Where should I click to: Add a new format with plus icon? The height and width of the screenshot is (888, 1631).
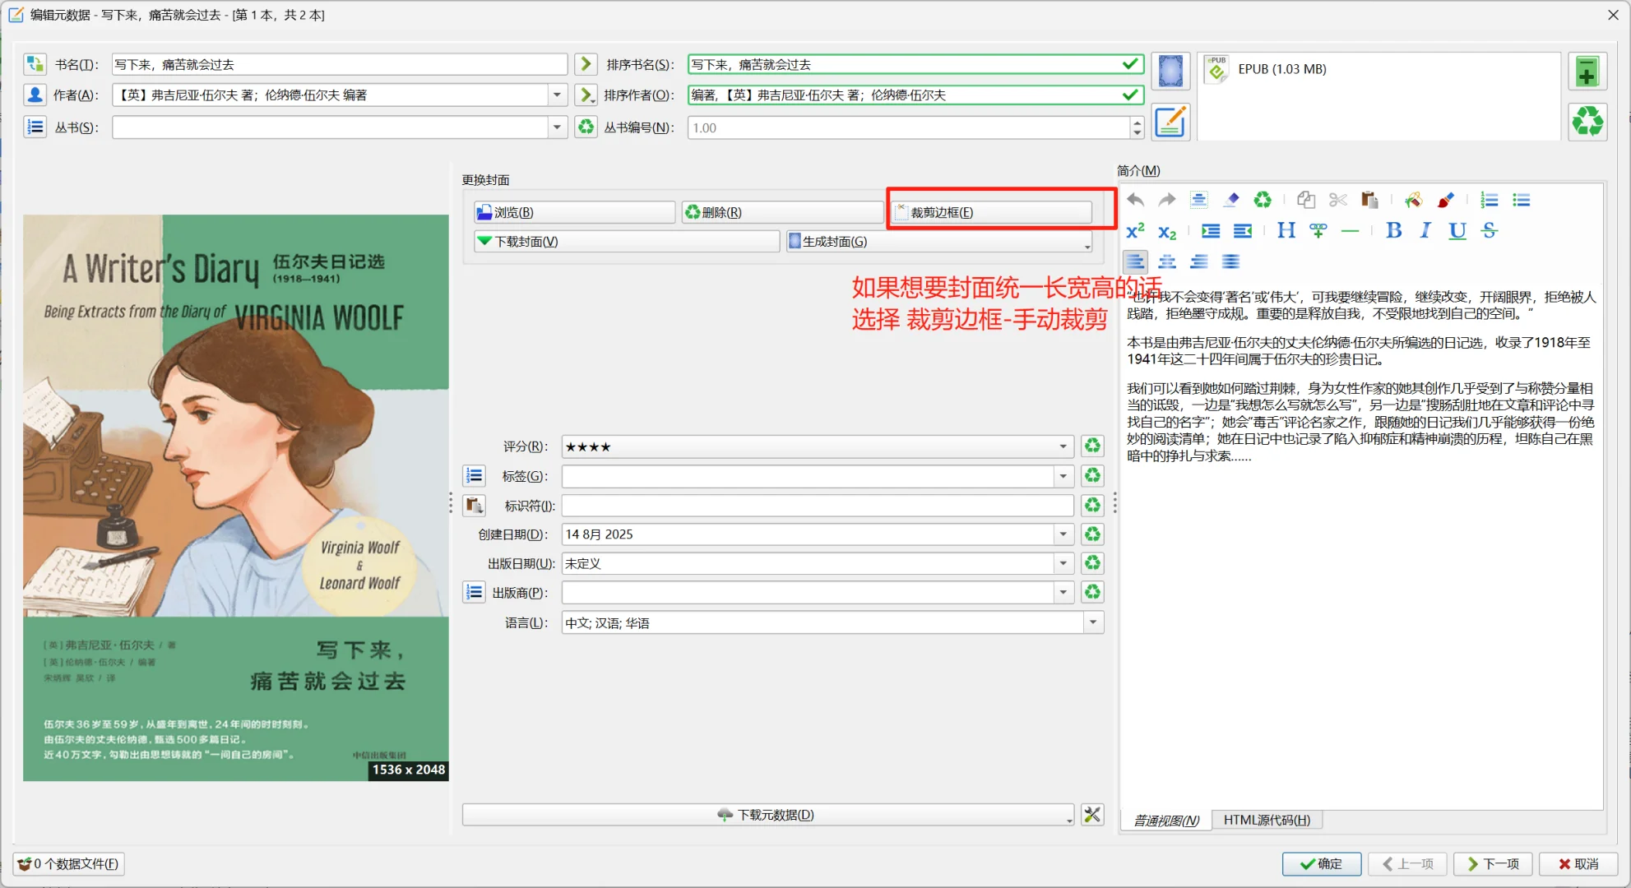point(1587,72)
